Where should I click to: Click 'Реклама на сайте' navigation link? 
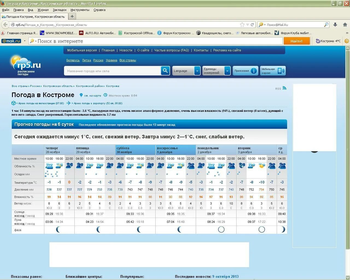227,50
